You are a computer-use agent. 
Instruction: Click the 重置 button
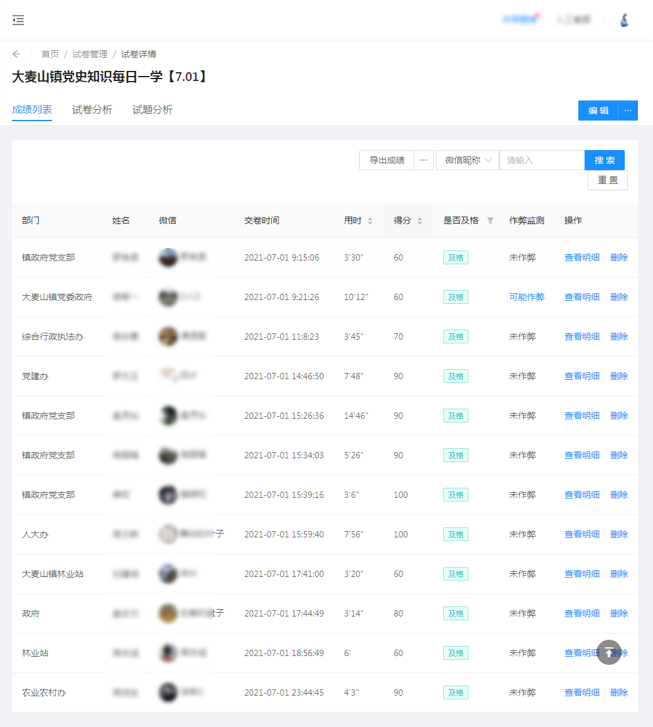[x=608, y=180]
